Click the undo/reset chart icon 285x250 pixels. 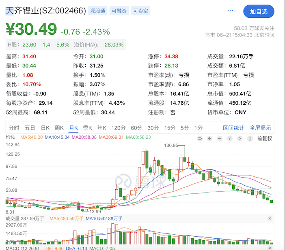(200, 139)
